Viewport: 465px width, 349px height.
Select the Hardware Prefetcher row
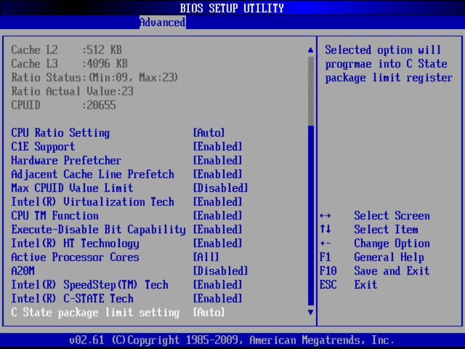66,161
